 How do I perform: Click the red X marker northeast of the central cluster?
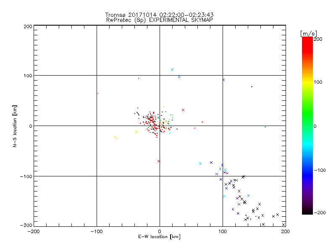pyautogui.click(x=183, y=110)
